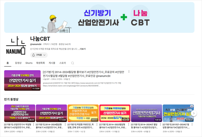The height and width of the screenshot is (137, 202).
Task: Click the 구독중 subscription button
Action: click(x=39, y=55)
